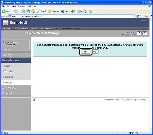Open the Remote UI help question-mark icon

(145, 33)
